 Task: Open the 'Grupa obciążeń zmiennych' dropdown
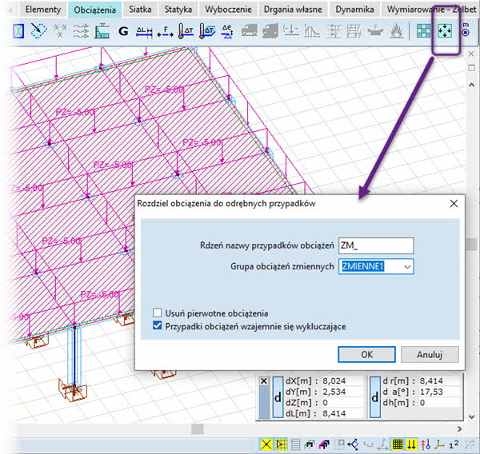[x=407, y=266]
